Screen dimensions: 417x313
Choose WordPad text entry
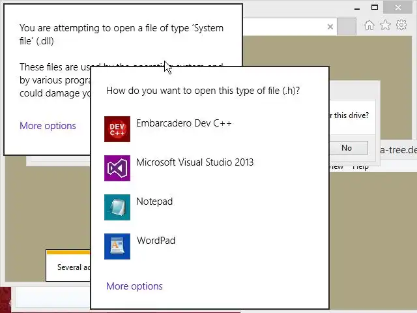(156, 241)
